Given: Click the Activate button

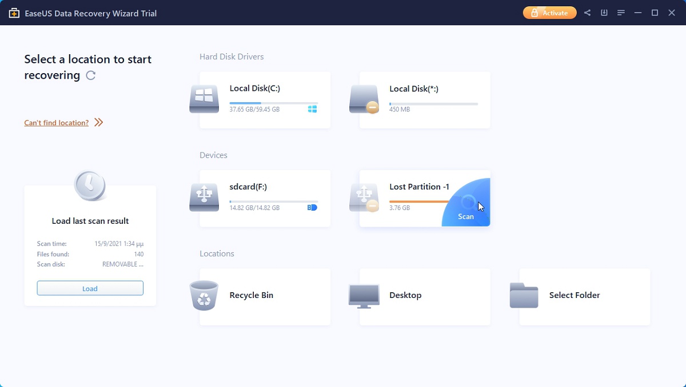Looking at the screenshot, I should (549, 13).
